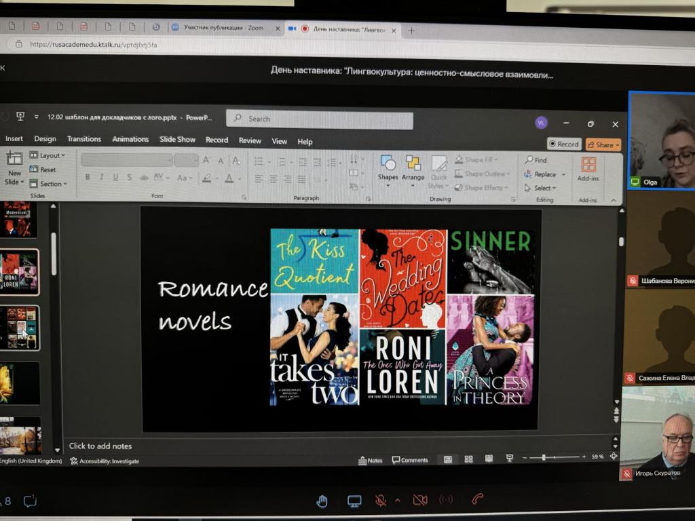Open the Shape Fill dropdown
695x521 pixels.
(x=476, y=159)
